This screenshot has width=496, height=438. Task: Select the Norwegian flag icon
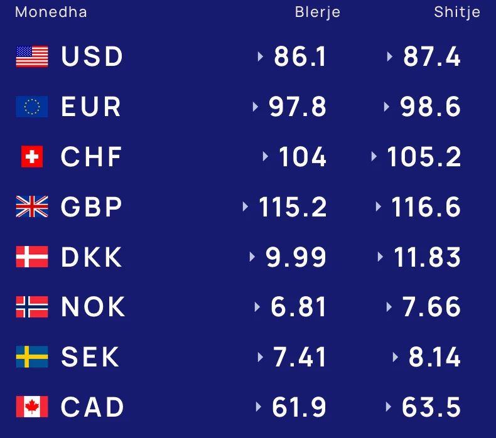point(32,307)
